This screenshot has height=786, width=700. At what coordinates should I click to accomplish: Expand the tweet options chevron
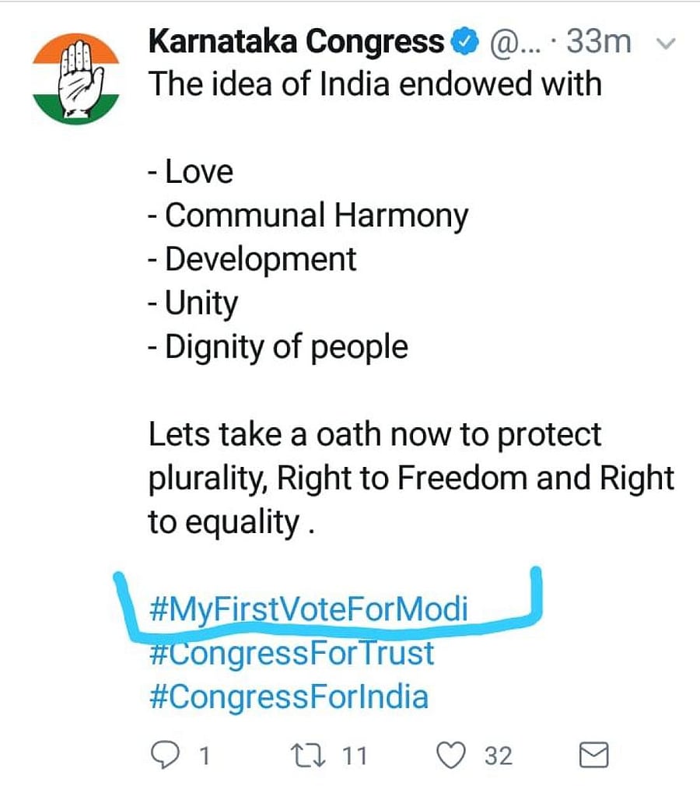pyautogui.click(x=665, y=44)
